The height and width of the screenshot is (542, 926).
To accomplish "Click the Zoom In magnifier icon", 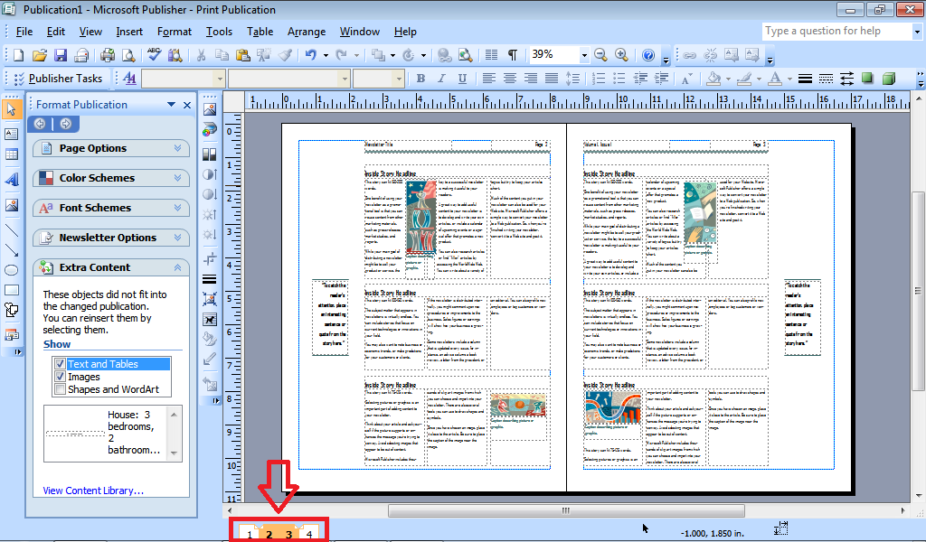I will 622,54.
